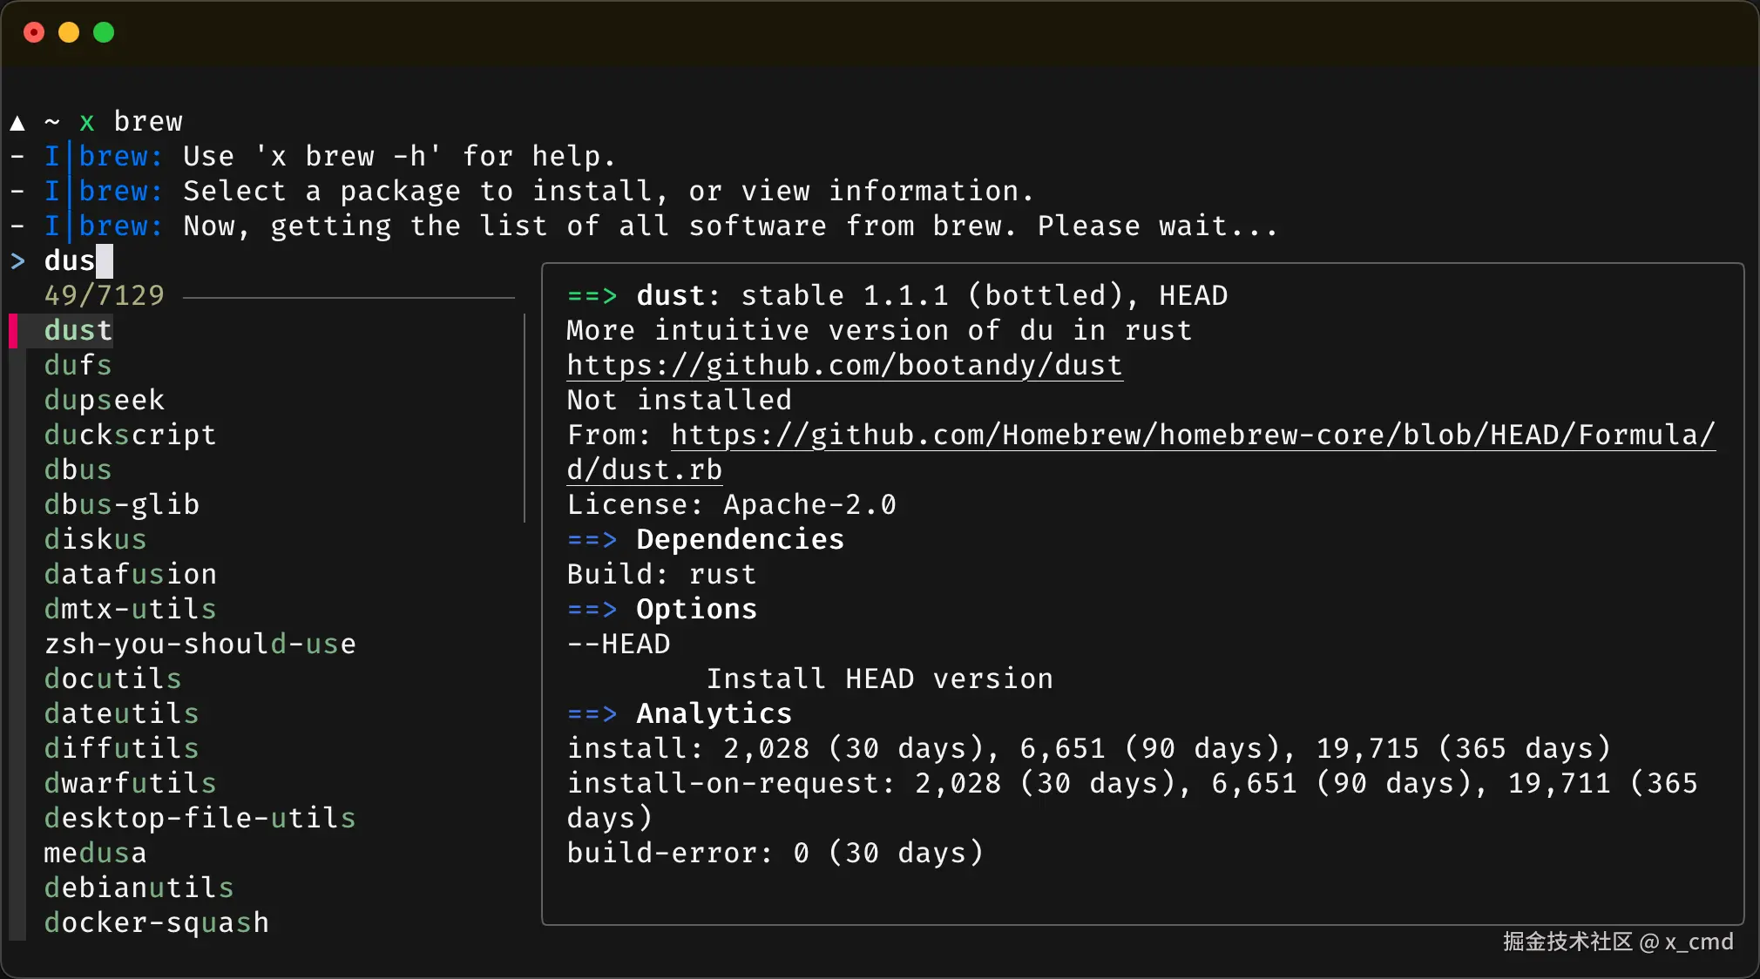Click the 'build-error: 0 (30 days)' line
This screenshot has width=1760, height=979.
point(775,854)
